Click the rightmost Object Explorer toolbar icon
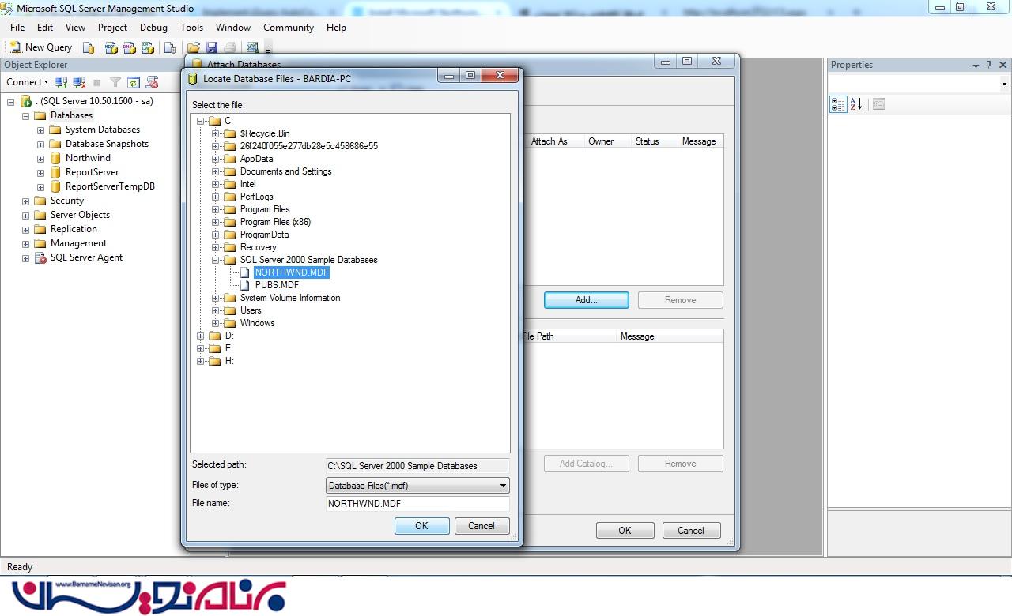This screenshot has height=616, width=1012. click(153, 82)
